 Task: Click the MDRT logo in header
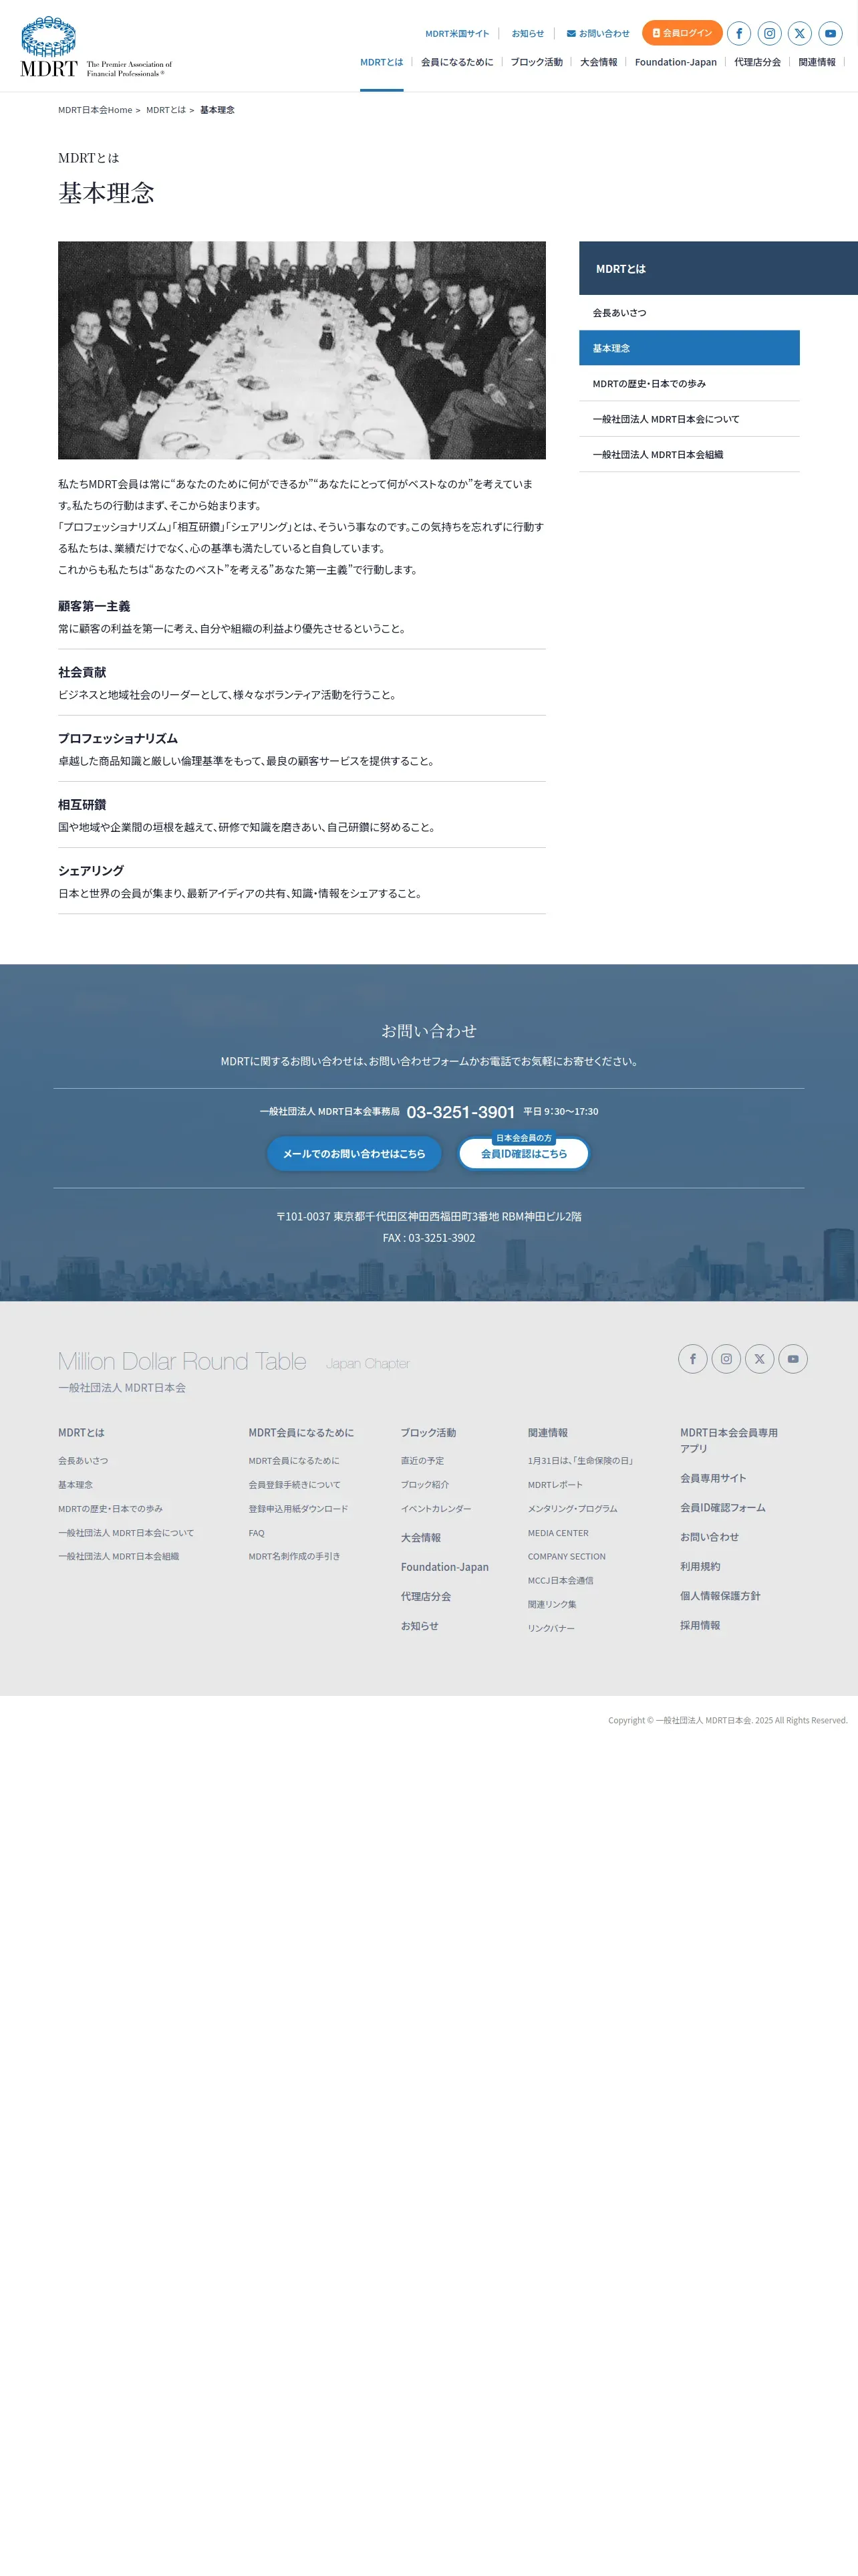tap(96, 47)
